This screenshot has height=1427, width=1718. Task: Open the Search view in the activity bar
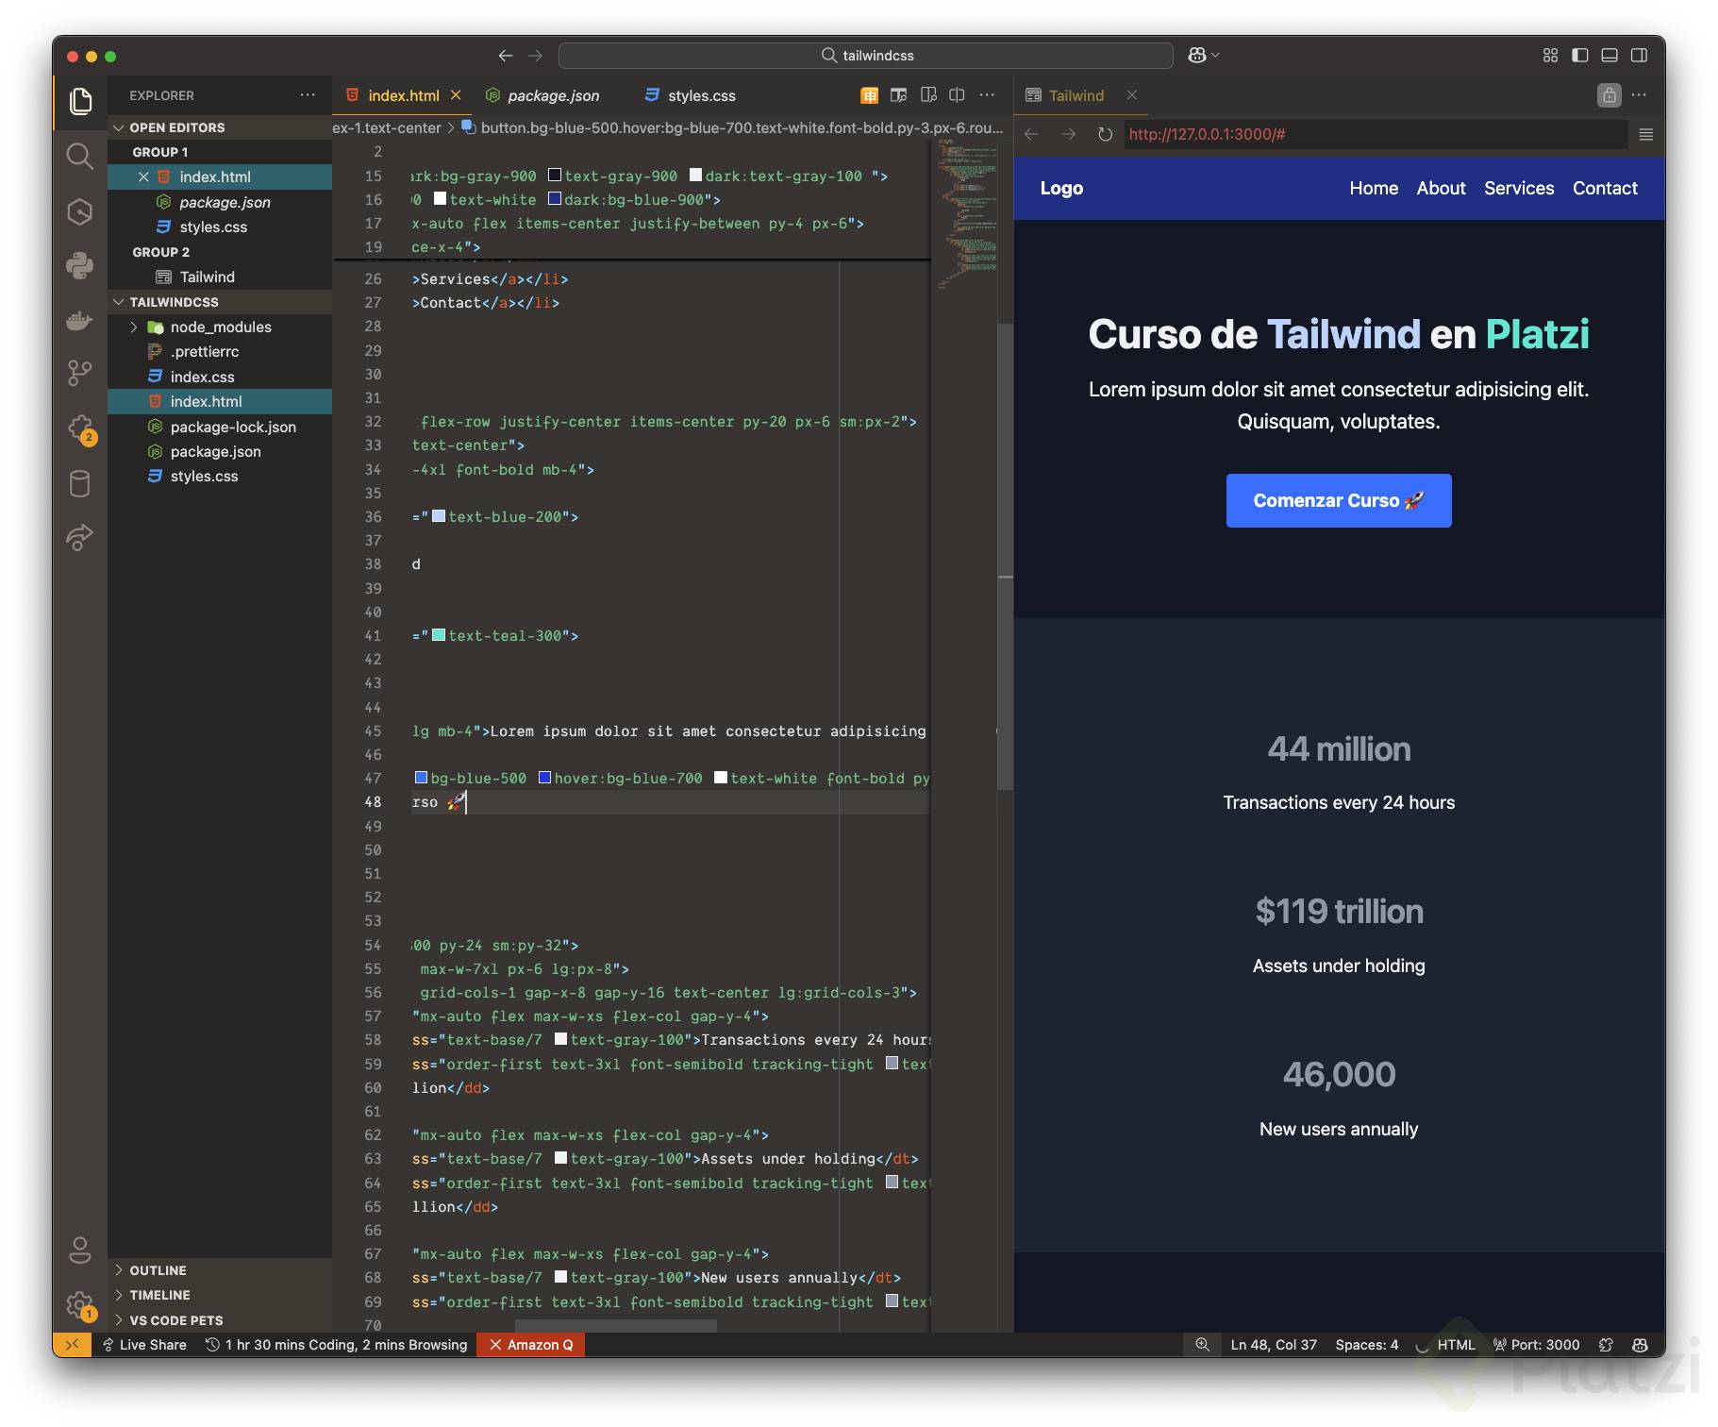(80, 156)
